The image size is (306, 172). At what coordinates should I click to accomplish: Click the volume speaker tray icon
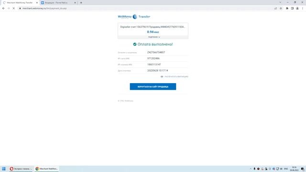click(281, 169)
